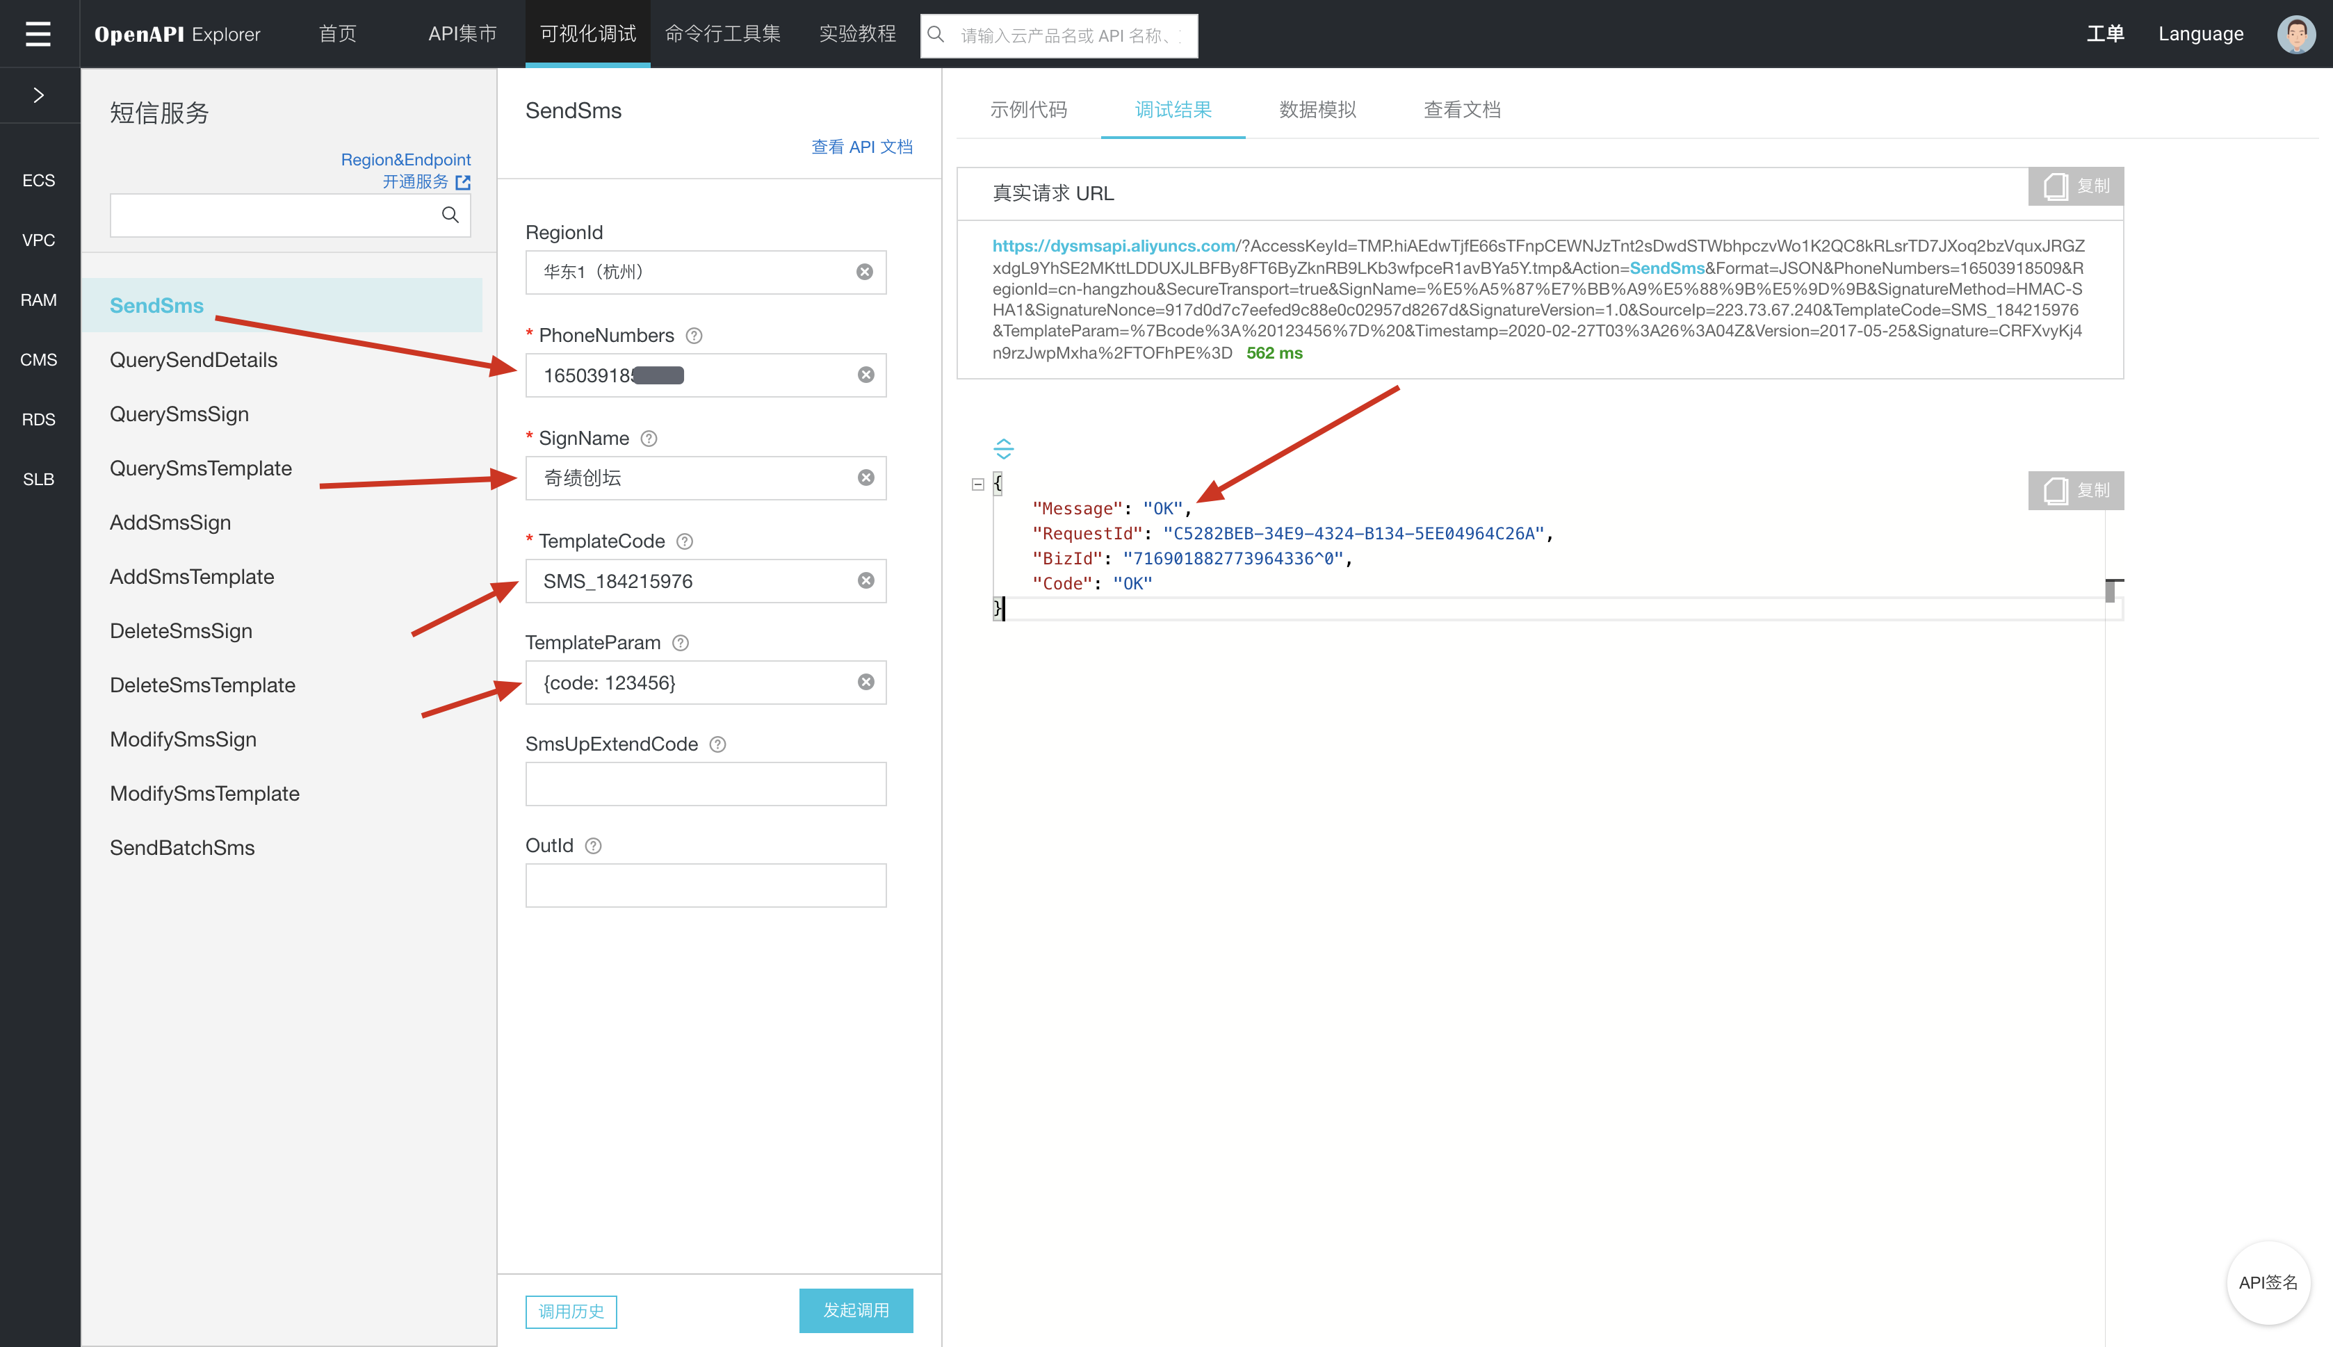Open the hamburger menu icon
This screenshot has height=1347, width=2333.
tap(38, 34)
